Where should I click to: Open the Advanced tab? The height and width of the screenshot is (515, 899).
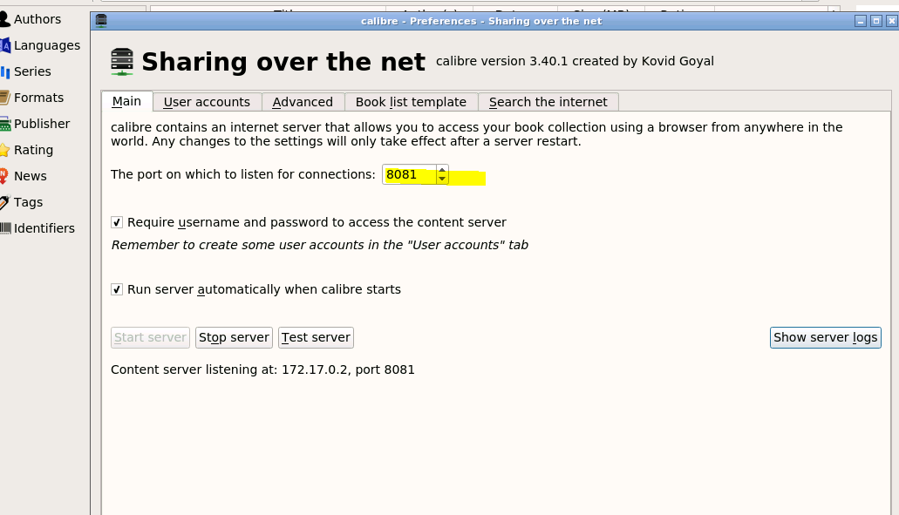(303, 102)
